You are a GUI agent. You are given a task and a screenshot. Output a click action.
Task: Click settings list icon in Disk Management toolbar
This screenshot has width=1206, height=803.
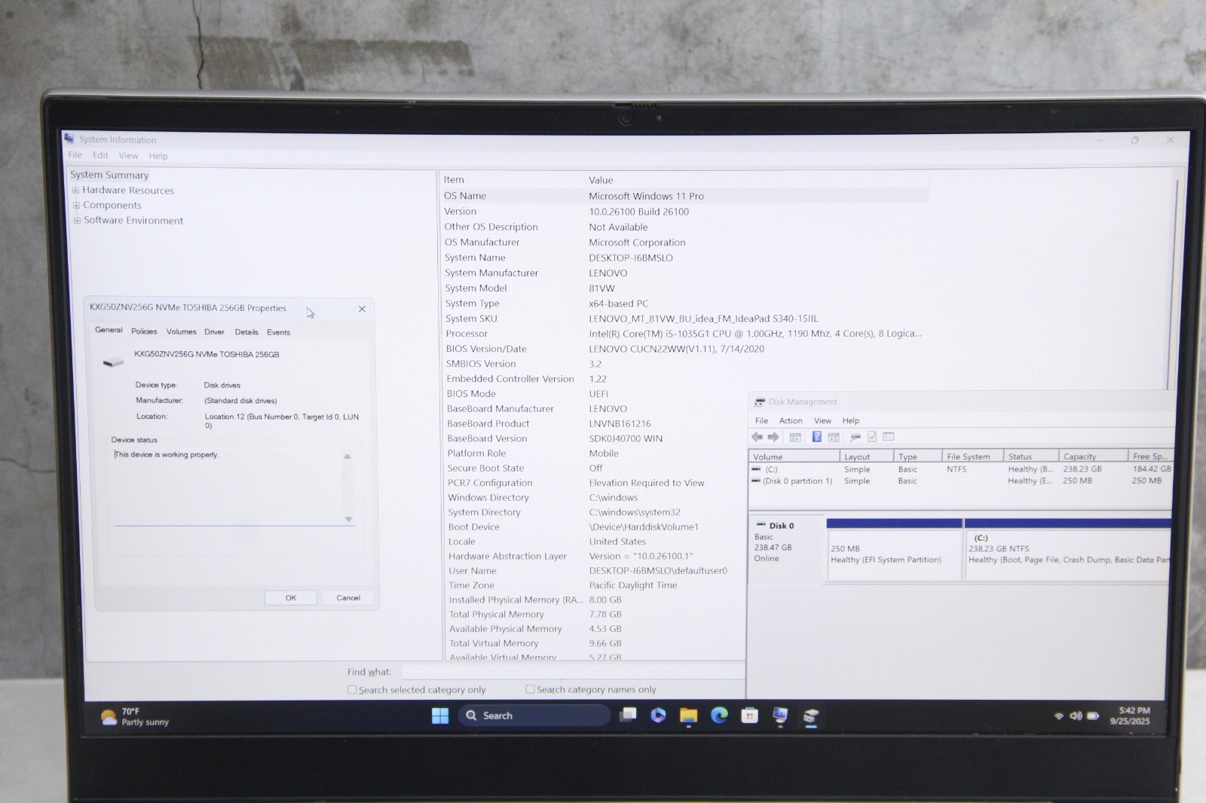(x=889, y=437)
